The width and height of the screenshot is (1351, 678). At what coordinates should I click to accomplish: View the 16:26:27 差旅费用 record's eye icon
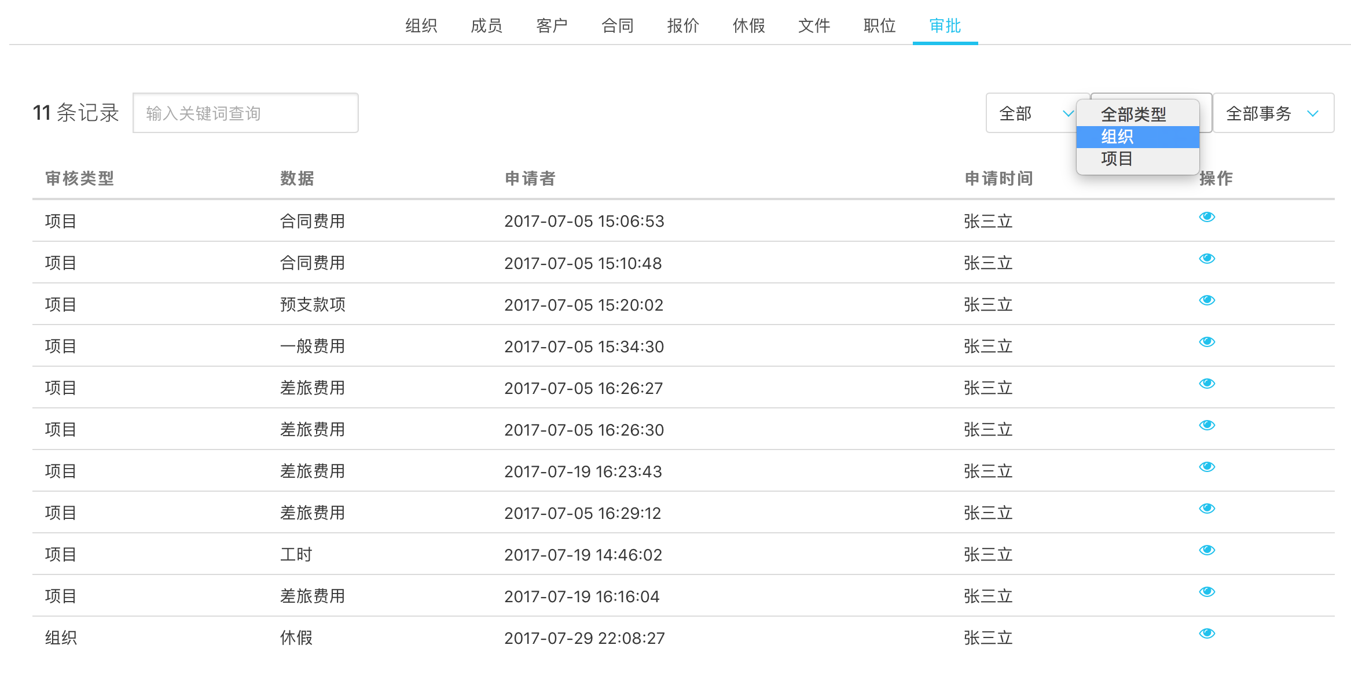pos(1206,384)
